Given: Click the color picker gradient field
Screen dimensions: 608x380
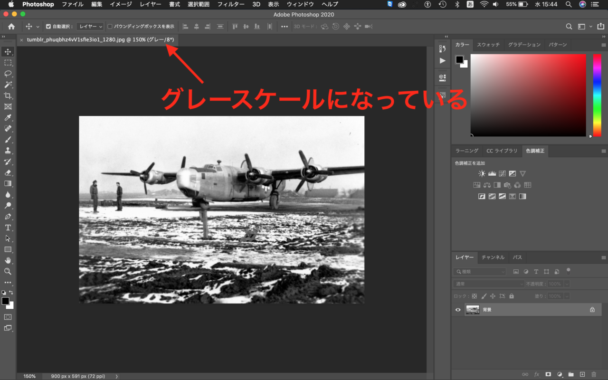Looking at the screenshot, I should point(528,95).
